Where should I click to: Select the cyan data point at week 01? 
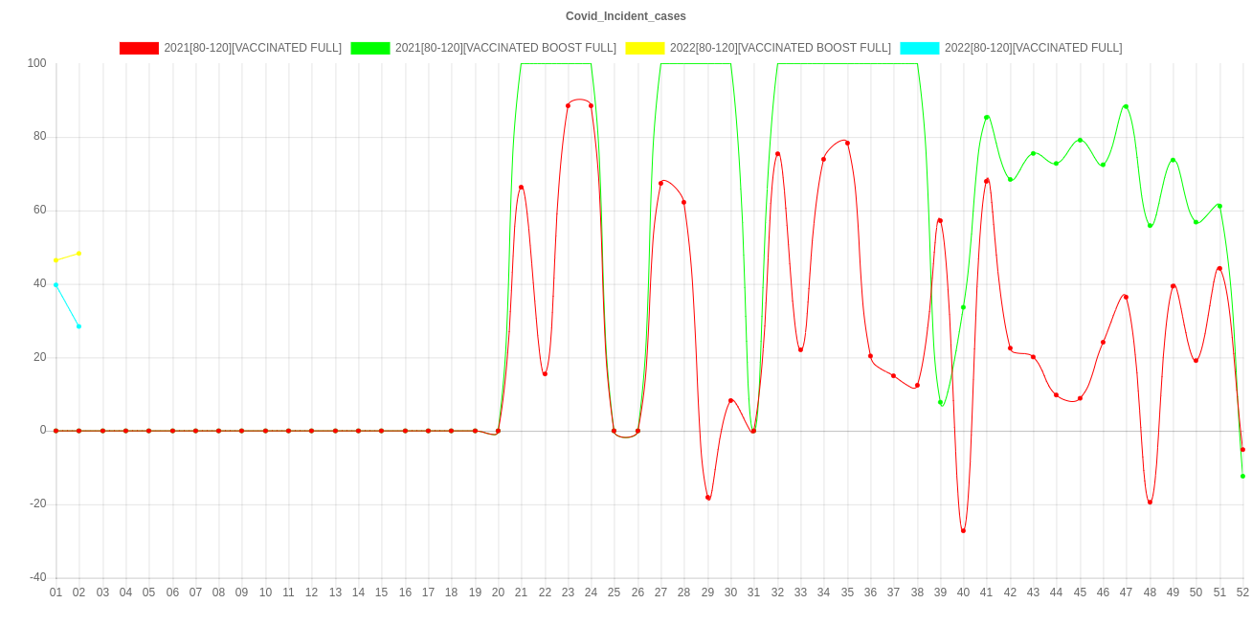click(56, 285)
